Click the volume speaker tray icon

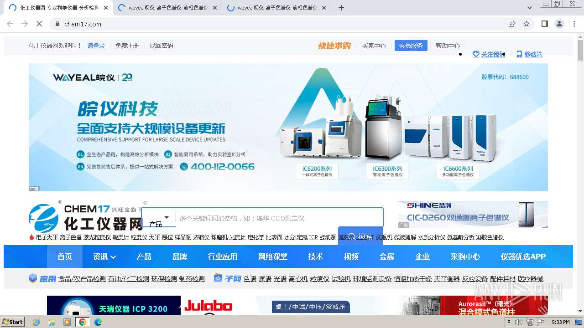click(518, 322)
